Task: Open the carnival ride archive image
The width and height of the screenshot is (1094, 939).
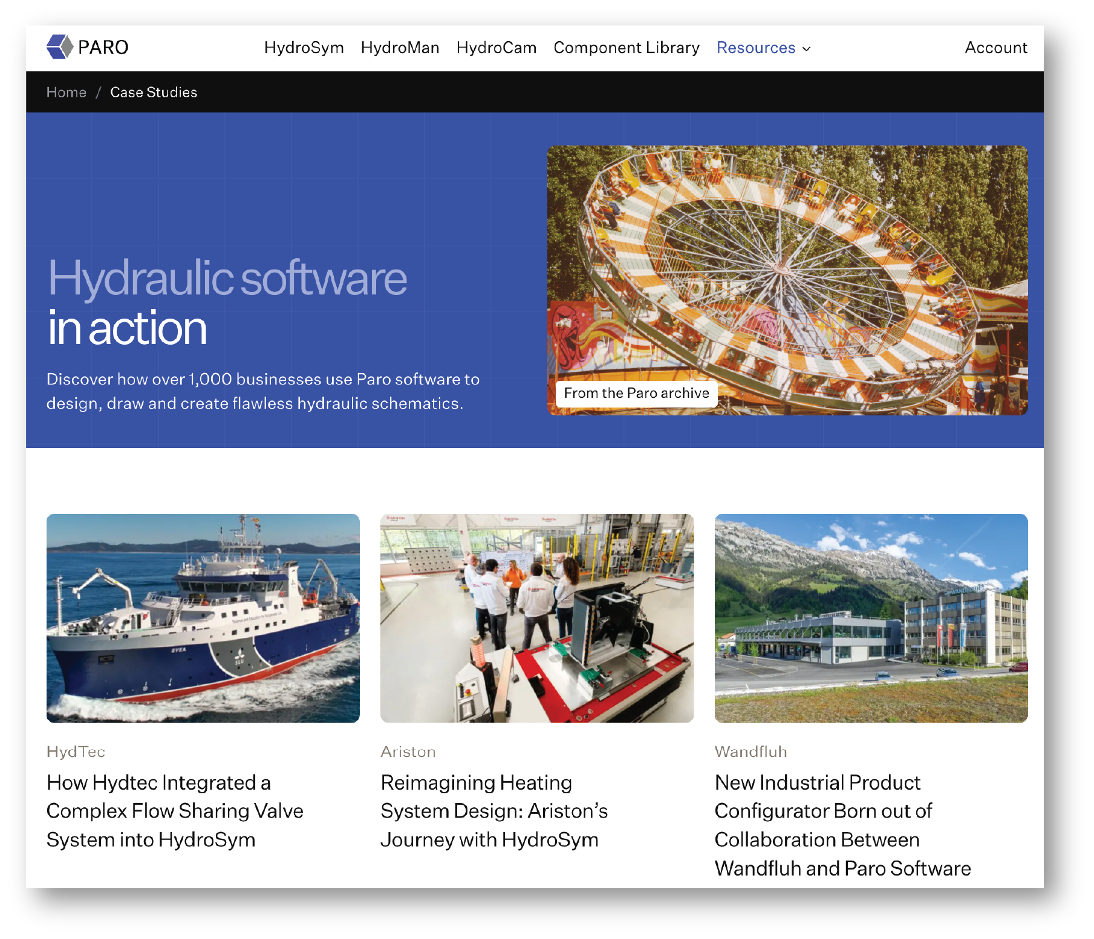Action: pos(787,280)
